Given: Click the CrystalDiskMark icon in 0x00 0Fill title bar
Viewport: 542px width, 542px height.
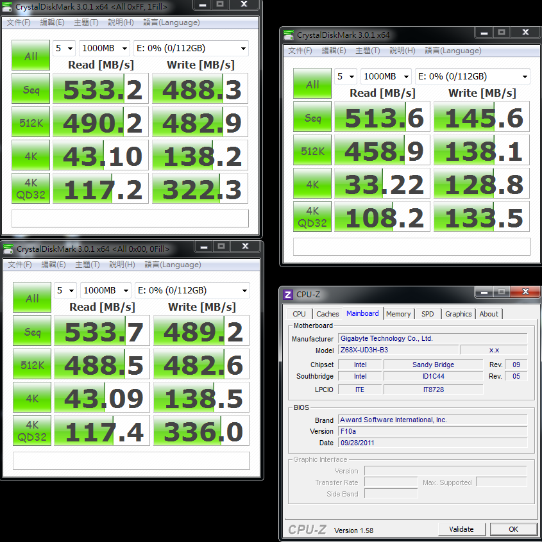Looking at the screenshot, I should (8, 249).
